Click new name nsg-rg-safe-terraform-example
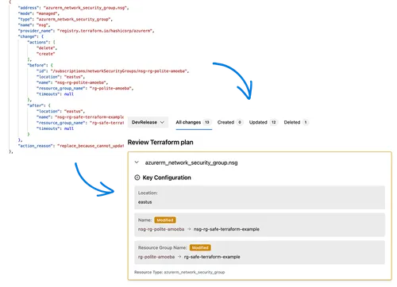This screenshot has height=287, width=397. [x=226, y=229]
